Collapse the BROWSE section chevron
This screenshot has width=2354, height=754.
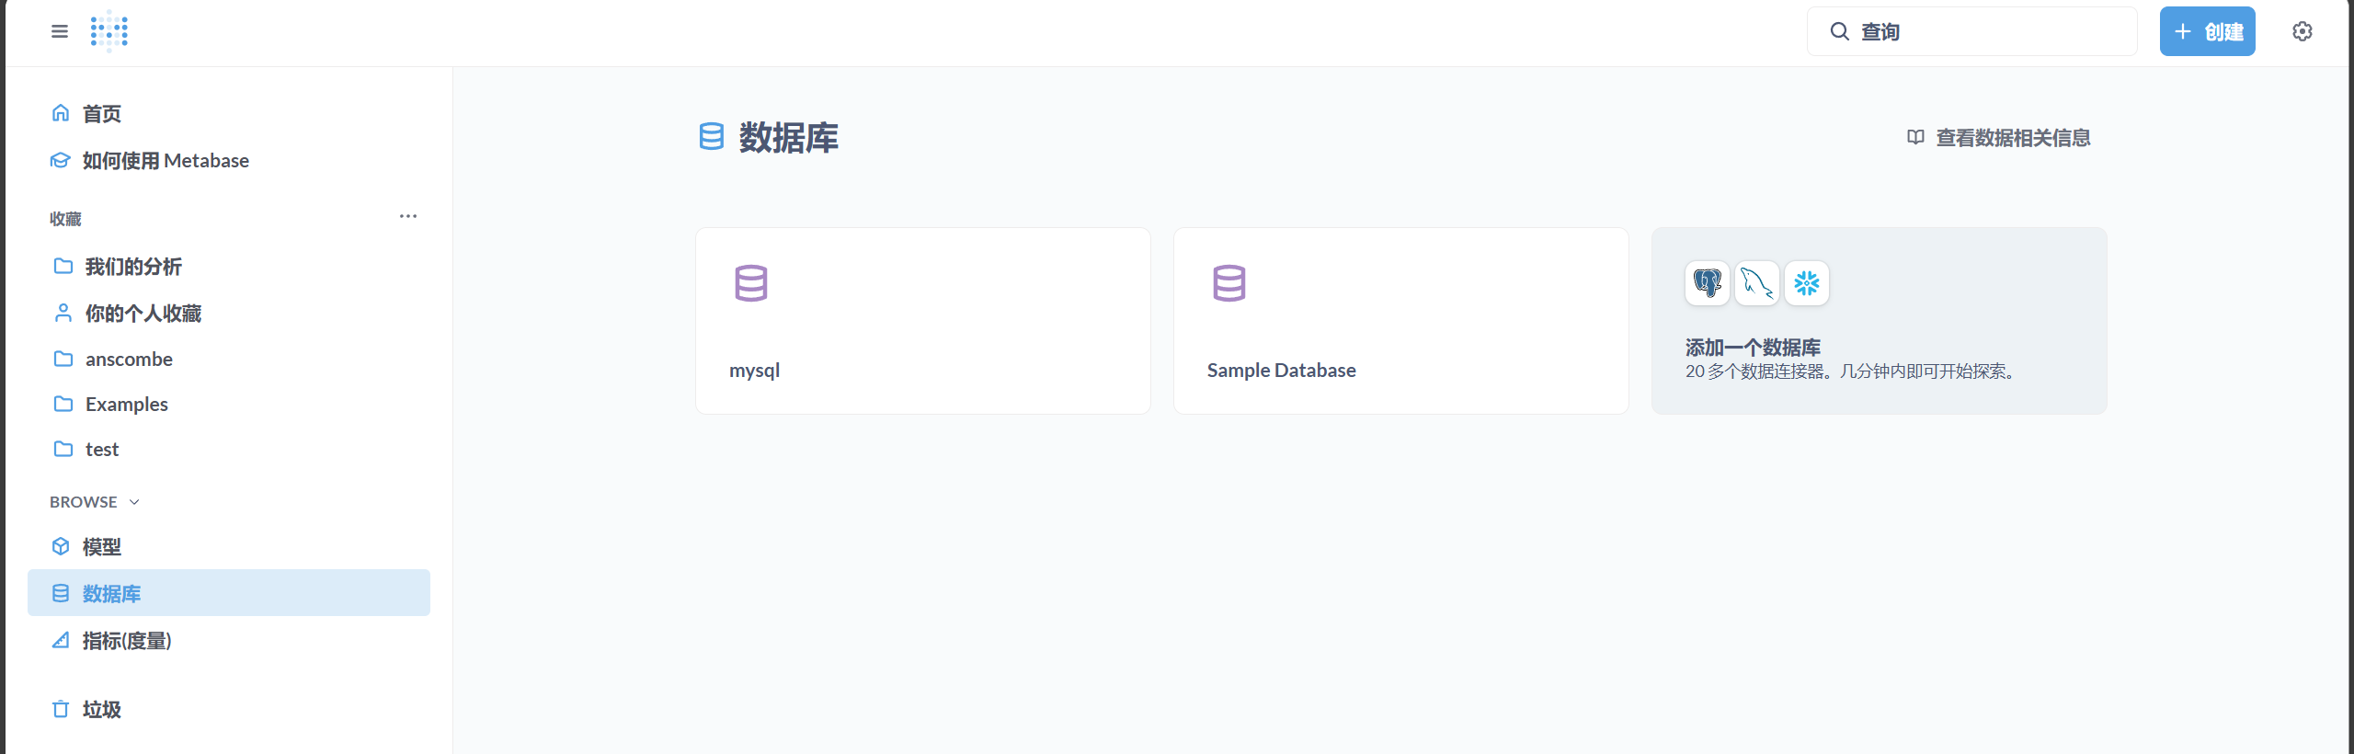(x=134, y=502)
